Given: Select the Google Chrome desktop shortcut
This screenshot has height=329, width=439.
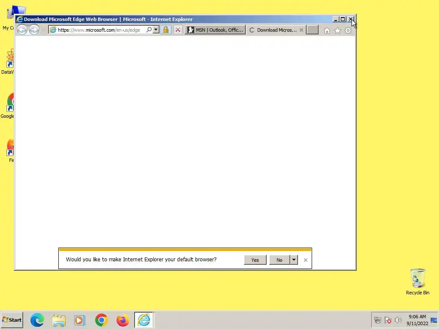Looking at the screenshot, I should point(8,106).
